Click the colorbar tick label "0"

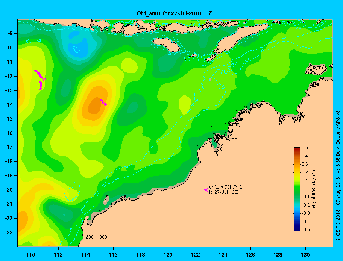pyautogui.click(x=303, y=189)
